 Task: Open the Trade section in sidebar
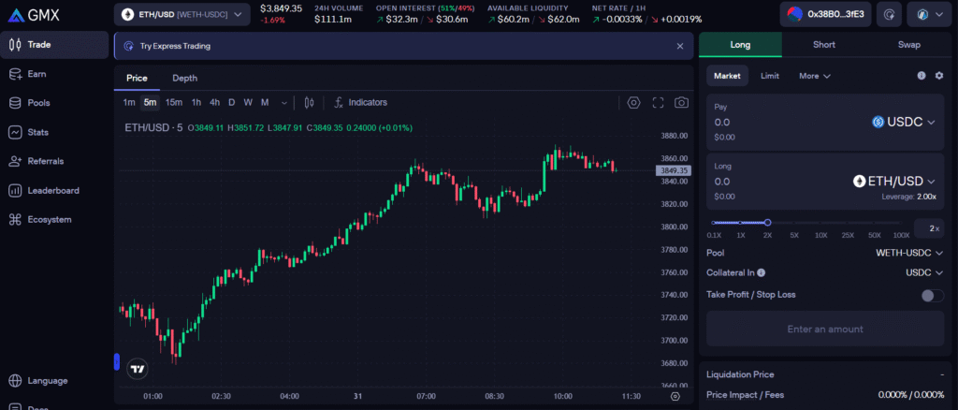point(54,45)
